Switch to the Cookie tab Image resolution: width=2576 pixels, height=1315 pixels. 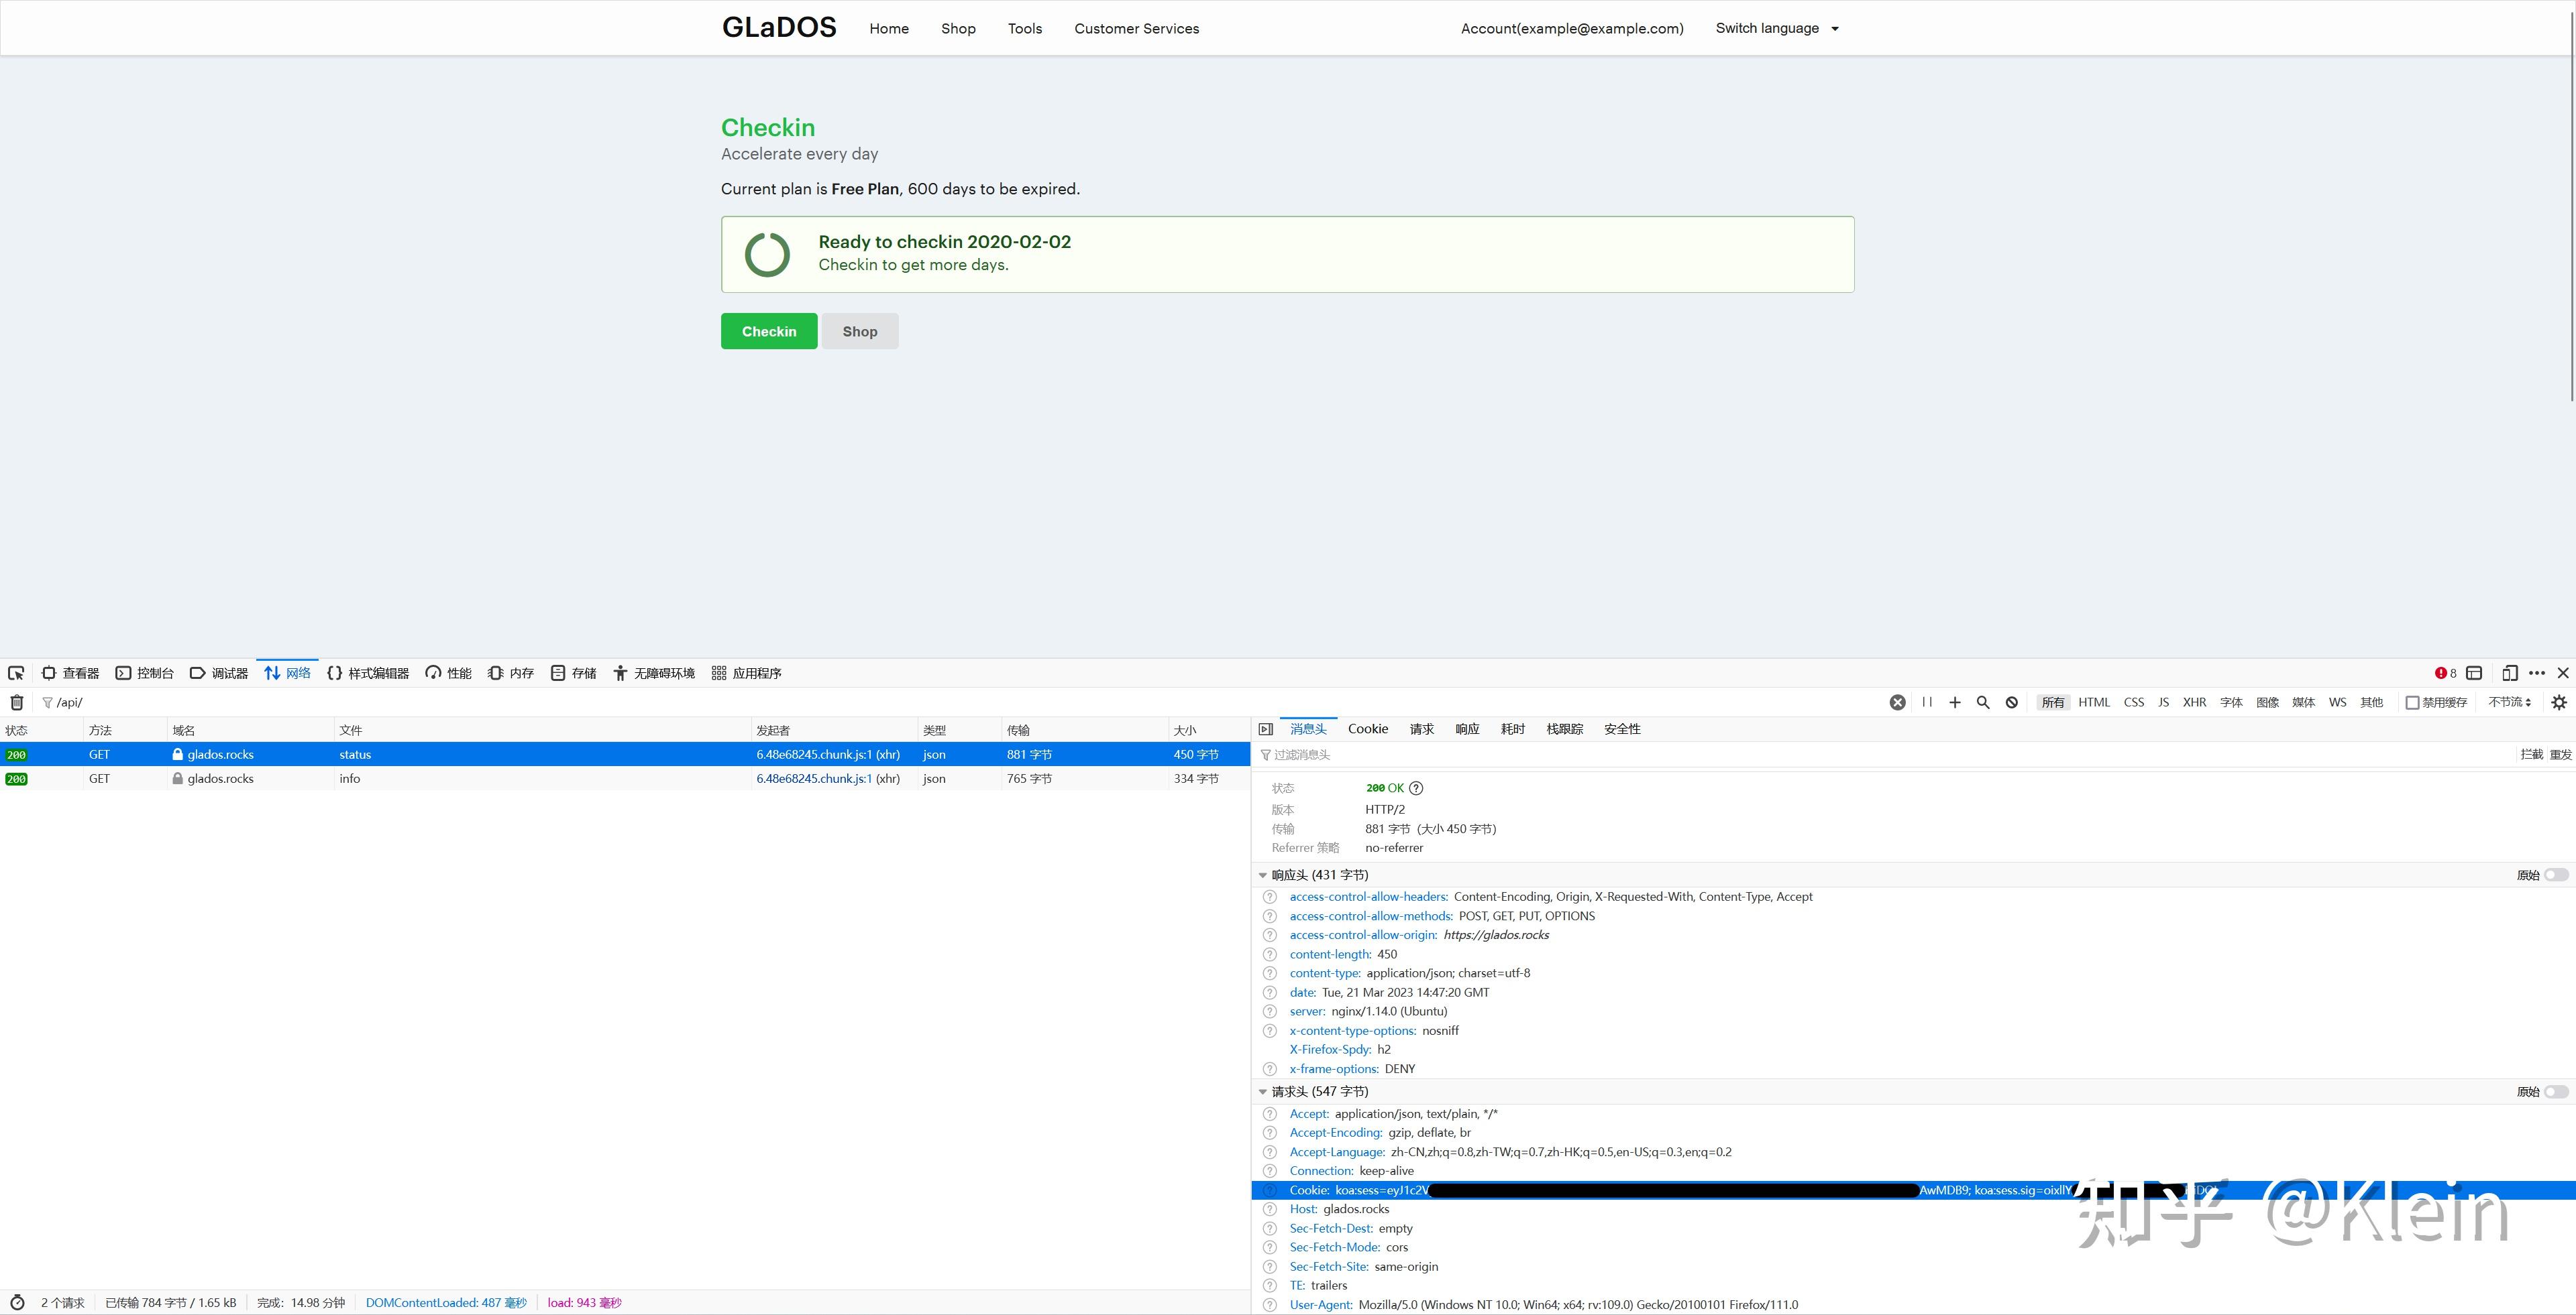coord(1368,729)
